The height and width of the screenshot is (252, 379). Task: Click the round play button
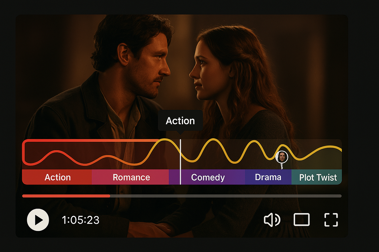38,220
